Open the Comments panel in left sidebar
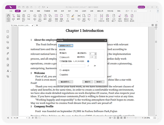 (x=8, y=42)
